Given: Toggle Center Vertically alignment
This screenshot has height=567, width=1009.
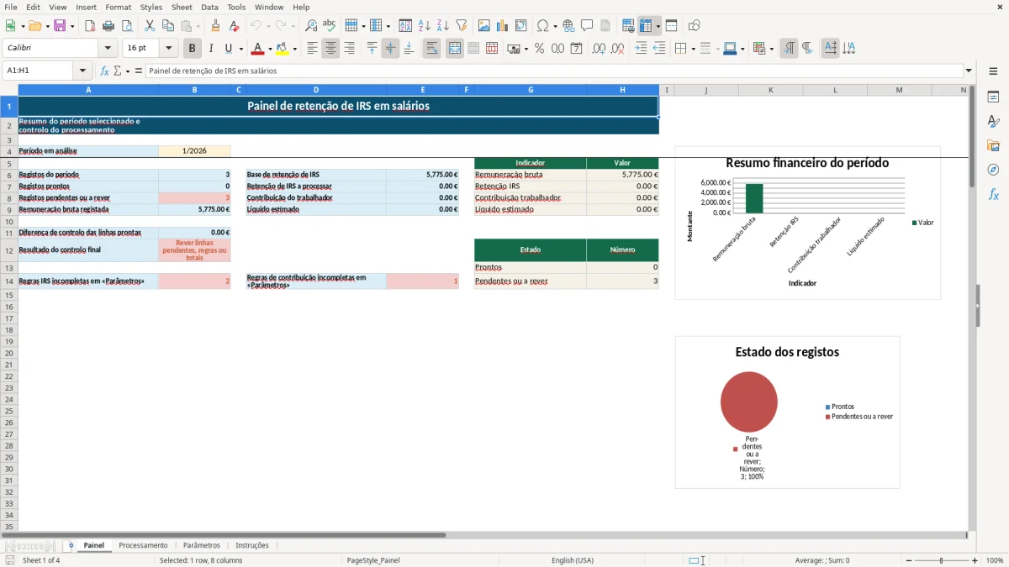Looking at the screenshot, I should 390,49.
